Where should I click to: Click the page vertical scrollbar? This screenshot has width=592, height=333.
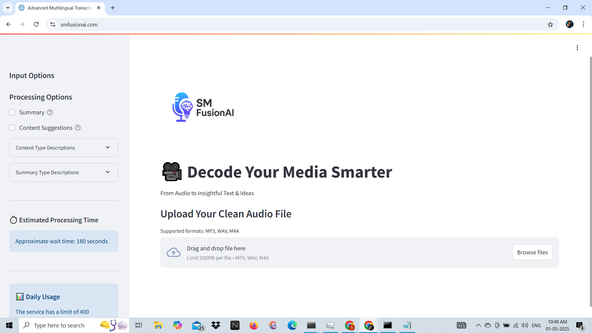(590, 182)
